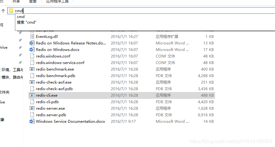275x147 pixels.
Task: Select redis.windows-service.conf file name
Action: pos(60,62)
